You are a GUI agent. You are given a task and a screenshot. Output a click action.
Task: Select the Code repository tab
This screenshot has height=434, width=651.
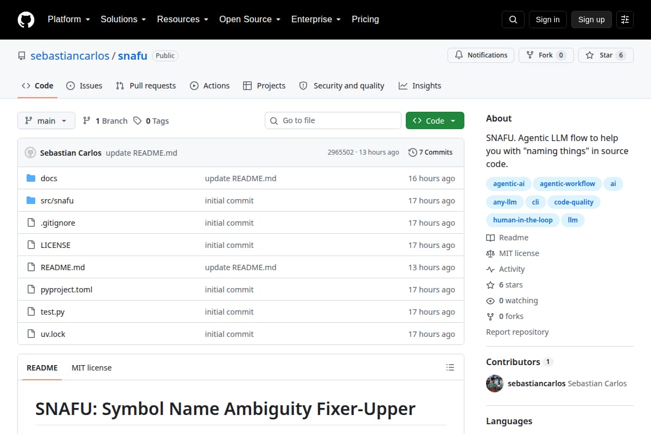[37, 86]
